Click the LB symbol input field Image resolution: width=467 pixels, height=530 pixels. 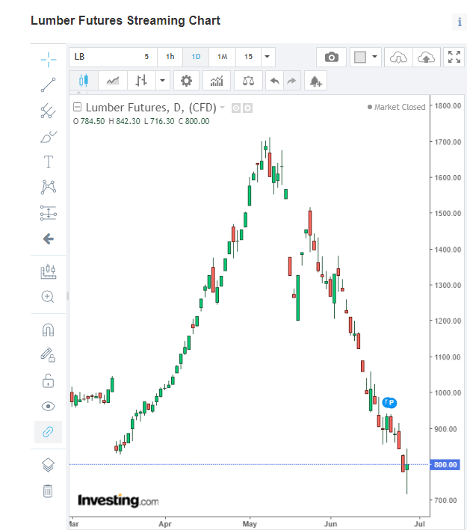[x=104, y=57]
